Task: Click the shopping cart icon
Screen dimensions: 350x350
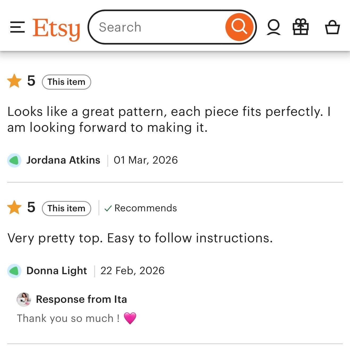Action: (x=333, y=27)
